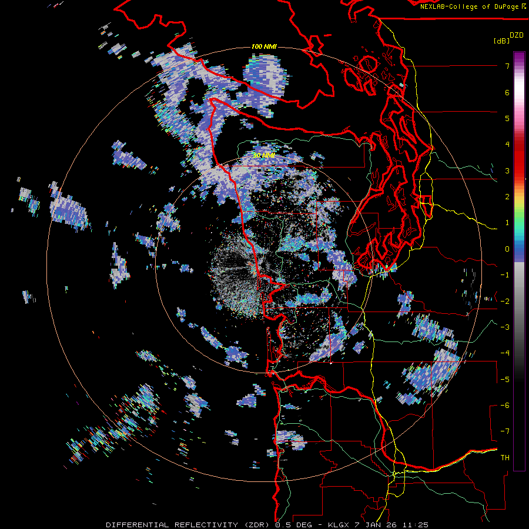Image resolution: width=529 pixels, height=529 pixels.
Task: Click the 7 dB legend value
Action: [507, 66]
